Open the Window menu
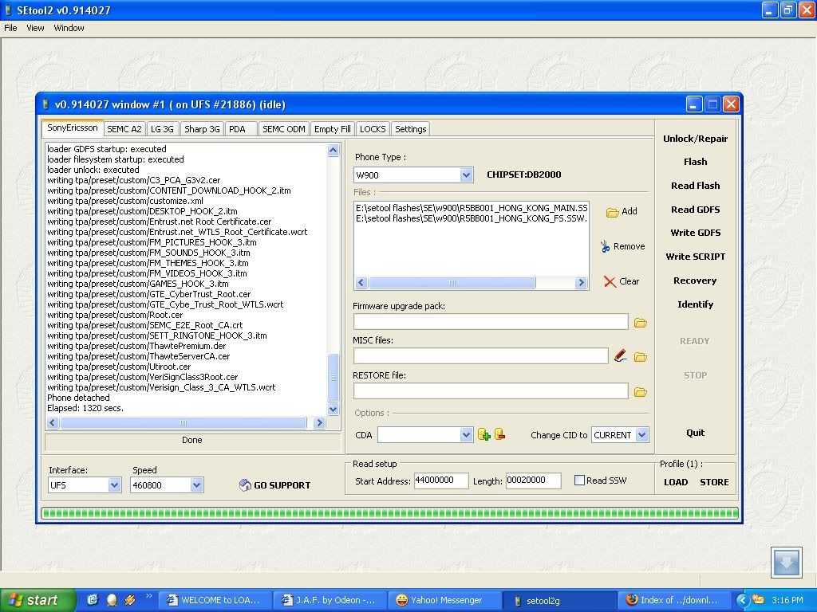 (69, 28)
